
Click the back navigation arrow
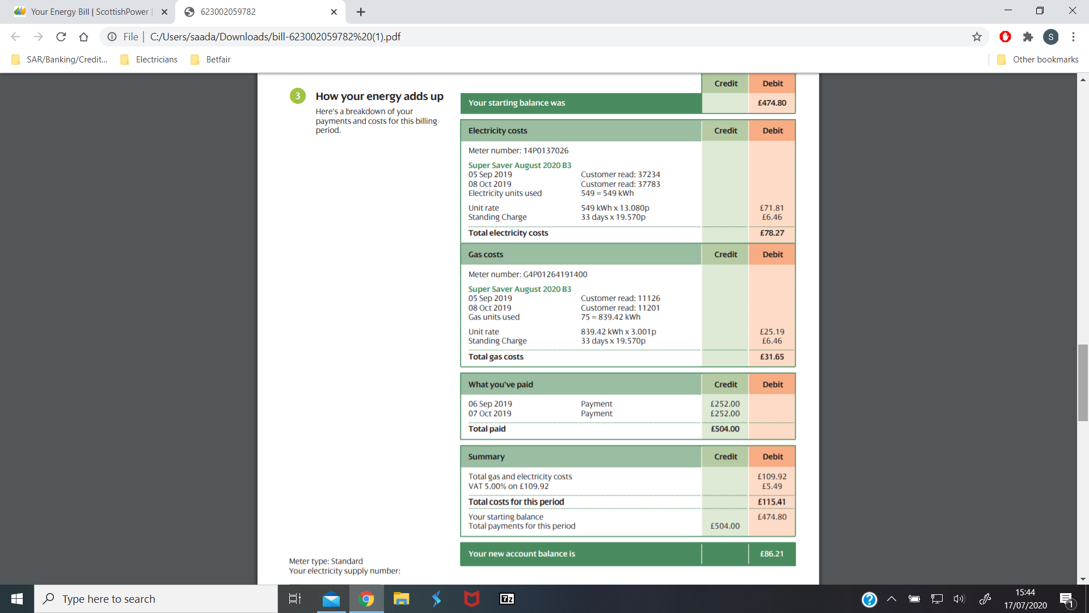pyautogui.click(x=15, y=37)
